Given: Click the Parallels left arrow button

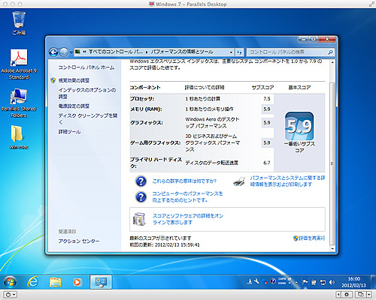Looking at the screenshot, I should tap(339, 295).
